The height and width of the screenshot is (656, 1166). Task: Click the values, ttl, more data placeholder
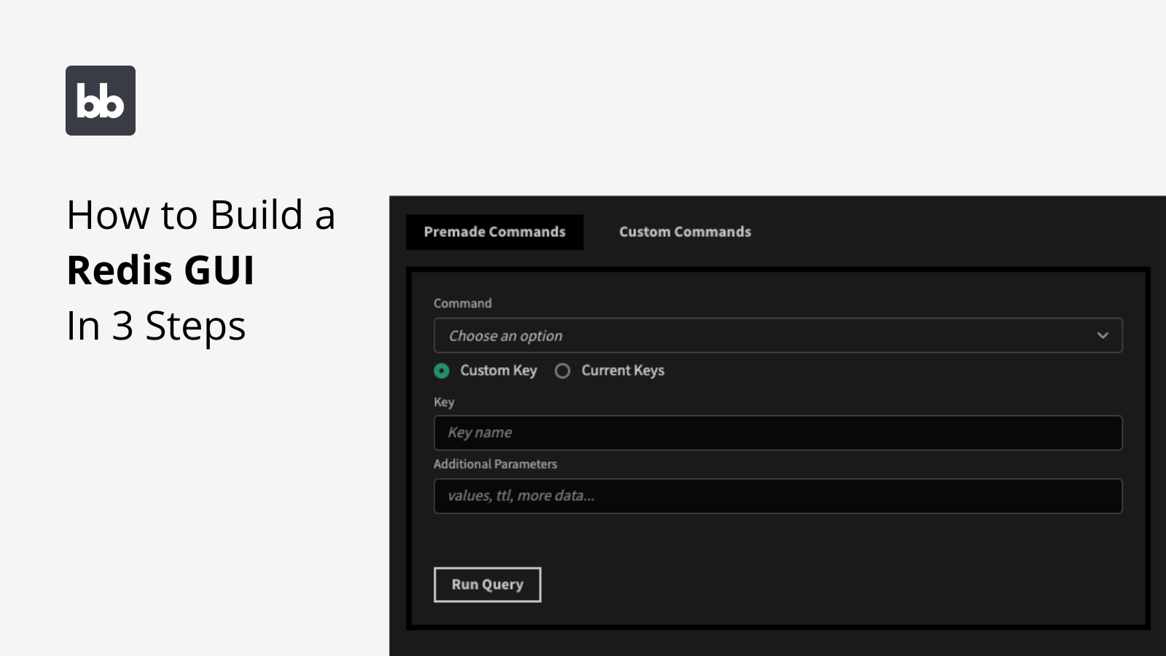(521, 496)
